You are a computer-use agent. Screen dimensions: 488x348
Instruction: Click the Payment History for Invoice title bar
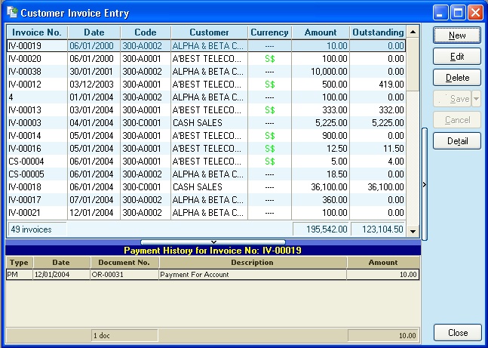[x=213, y=251]
